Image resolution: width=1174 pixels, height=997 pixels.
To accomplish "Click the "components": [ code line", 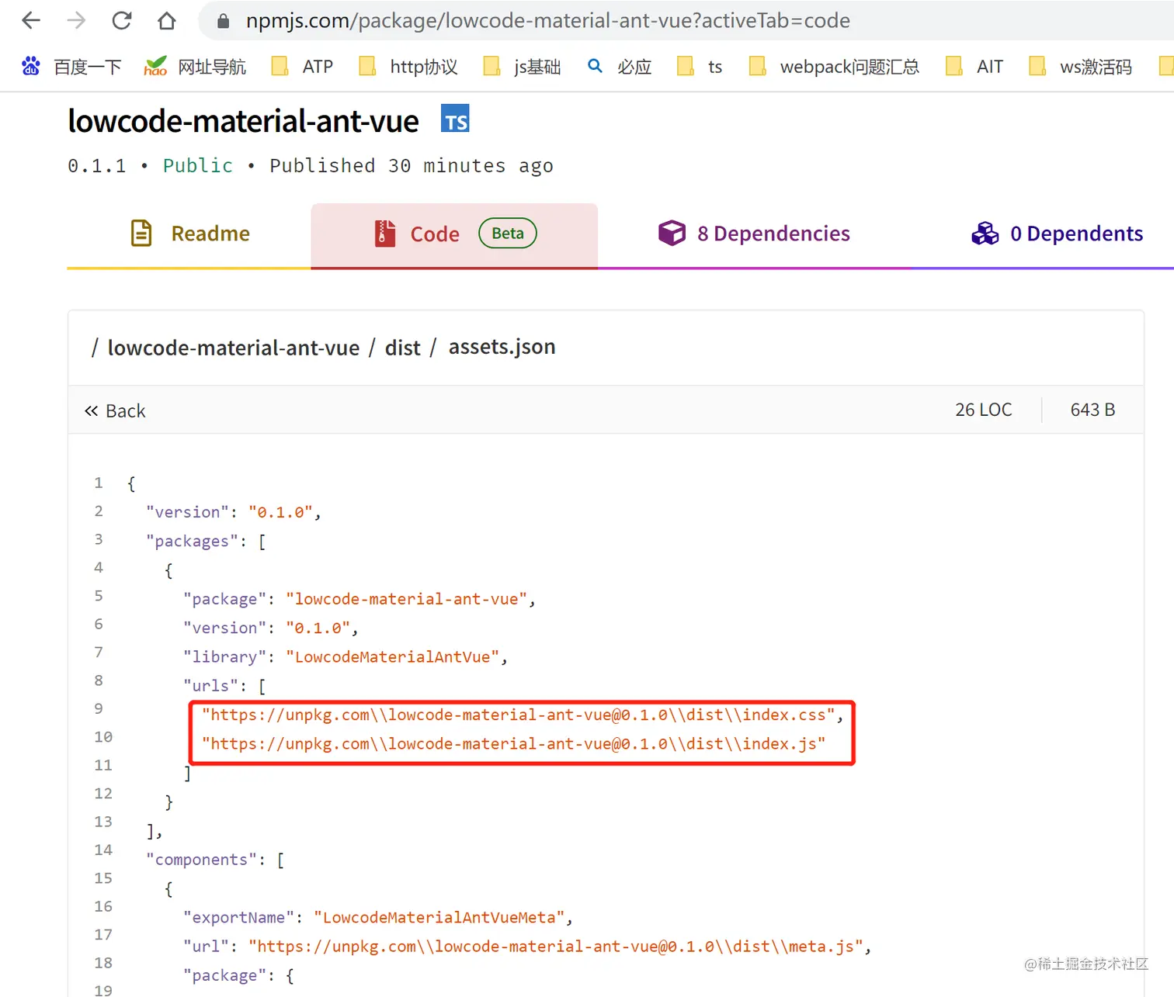I will 215,860.
